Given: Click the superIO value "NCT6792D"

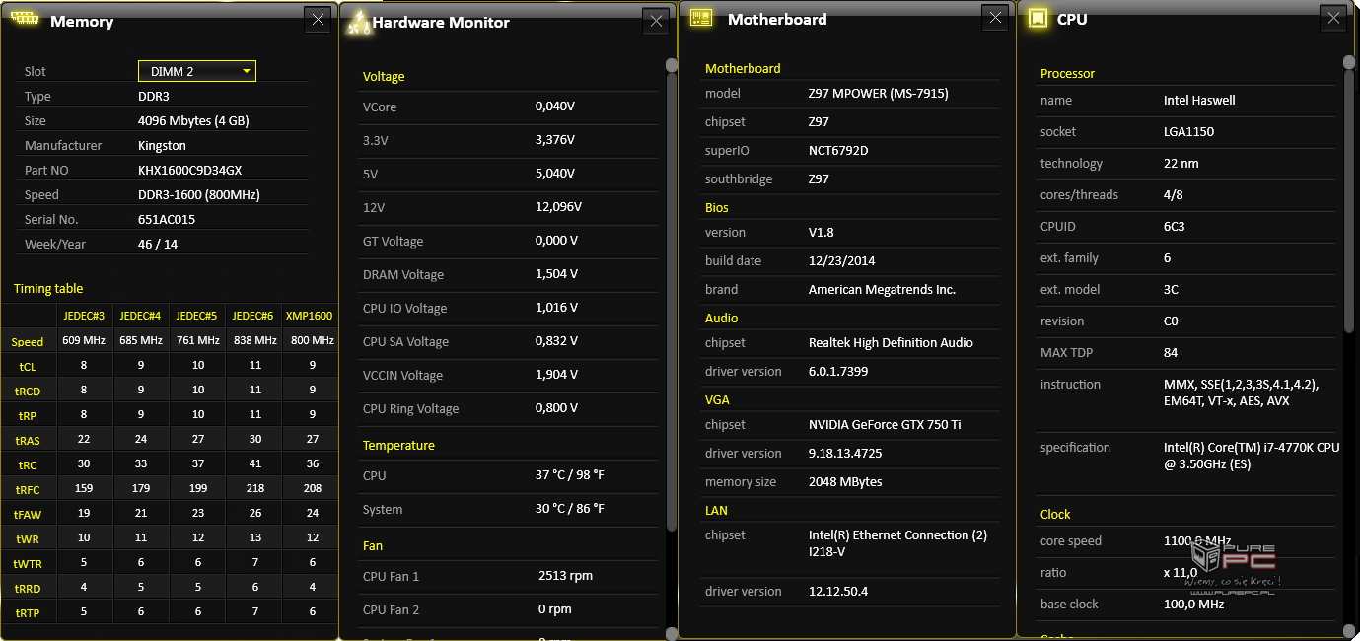Looking at the screenshot, I should click(x=838, y=150).
